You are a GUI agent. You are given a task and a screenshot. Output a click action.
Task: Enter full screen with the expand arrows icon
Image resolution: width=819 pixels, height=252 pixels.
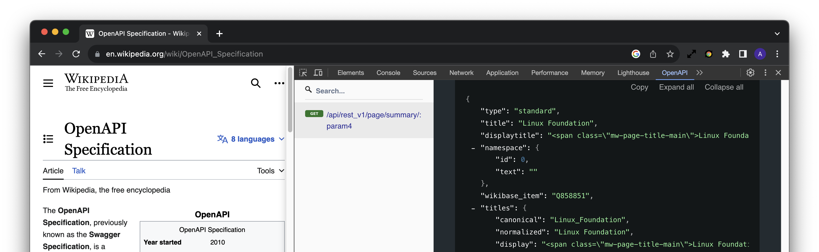692,54
